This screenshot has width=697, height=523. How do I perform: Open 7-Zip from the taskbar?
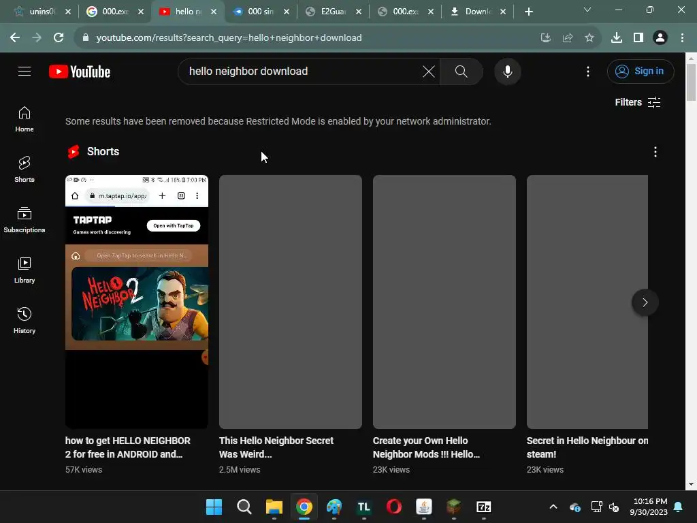(484, 507)
